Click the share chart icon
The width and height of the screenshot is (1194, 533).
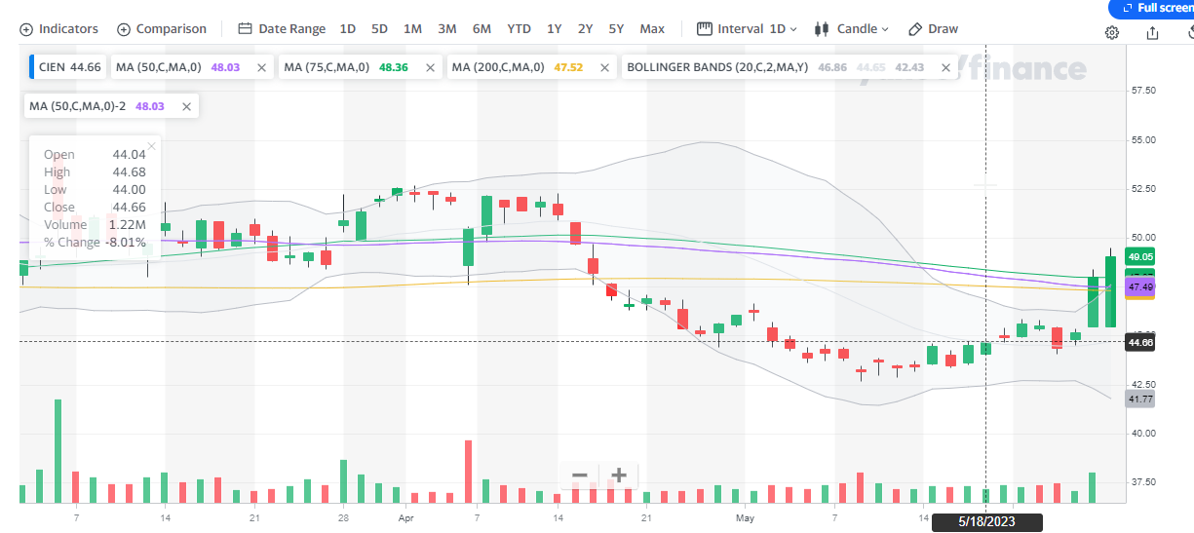tap(1153, 32)
